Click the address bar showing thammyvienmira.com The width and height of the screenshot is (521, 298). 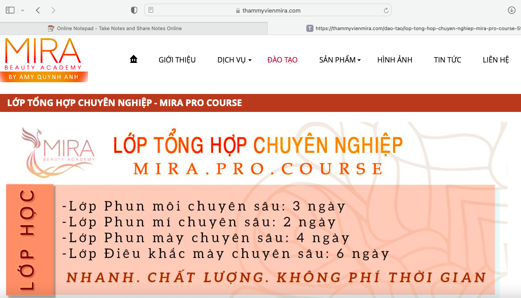coord(268,10)
